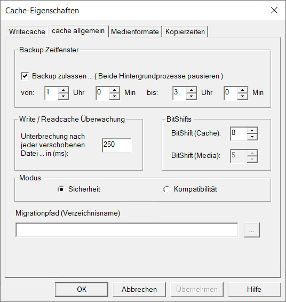
Task: Increase BitShift (Cache) value
Action: tap(252, 131)
